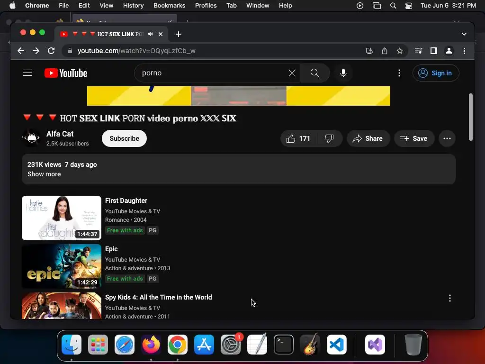Open the Profiles menu
The height and width of the screenshot is (364, 485).
tap(206, 6)
